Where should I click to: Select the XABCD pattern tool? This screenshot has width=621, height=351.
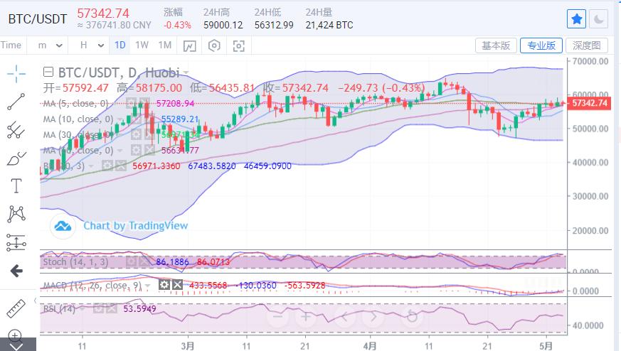click(16, 214)
